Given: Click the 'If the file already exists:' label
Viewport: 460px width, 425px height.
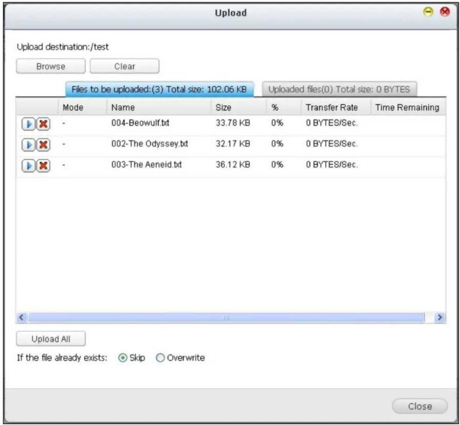Looking at the screenshot, I should 62,358.
